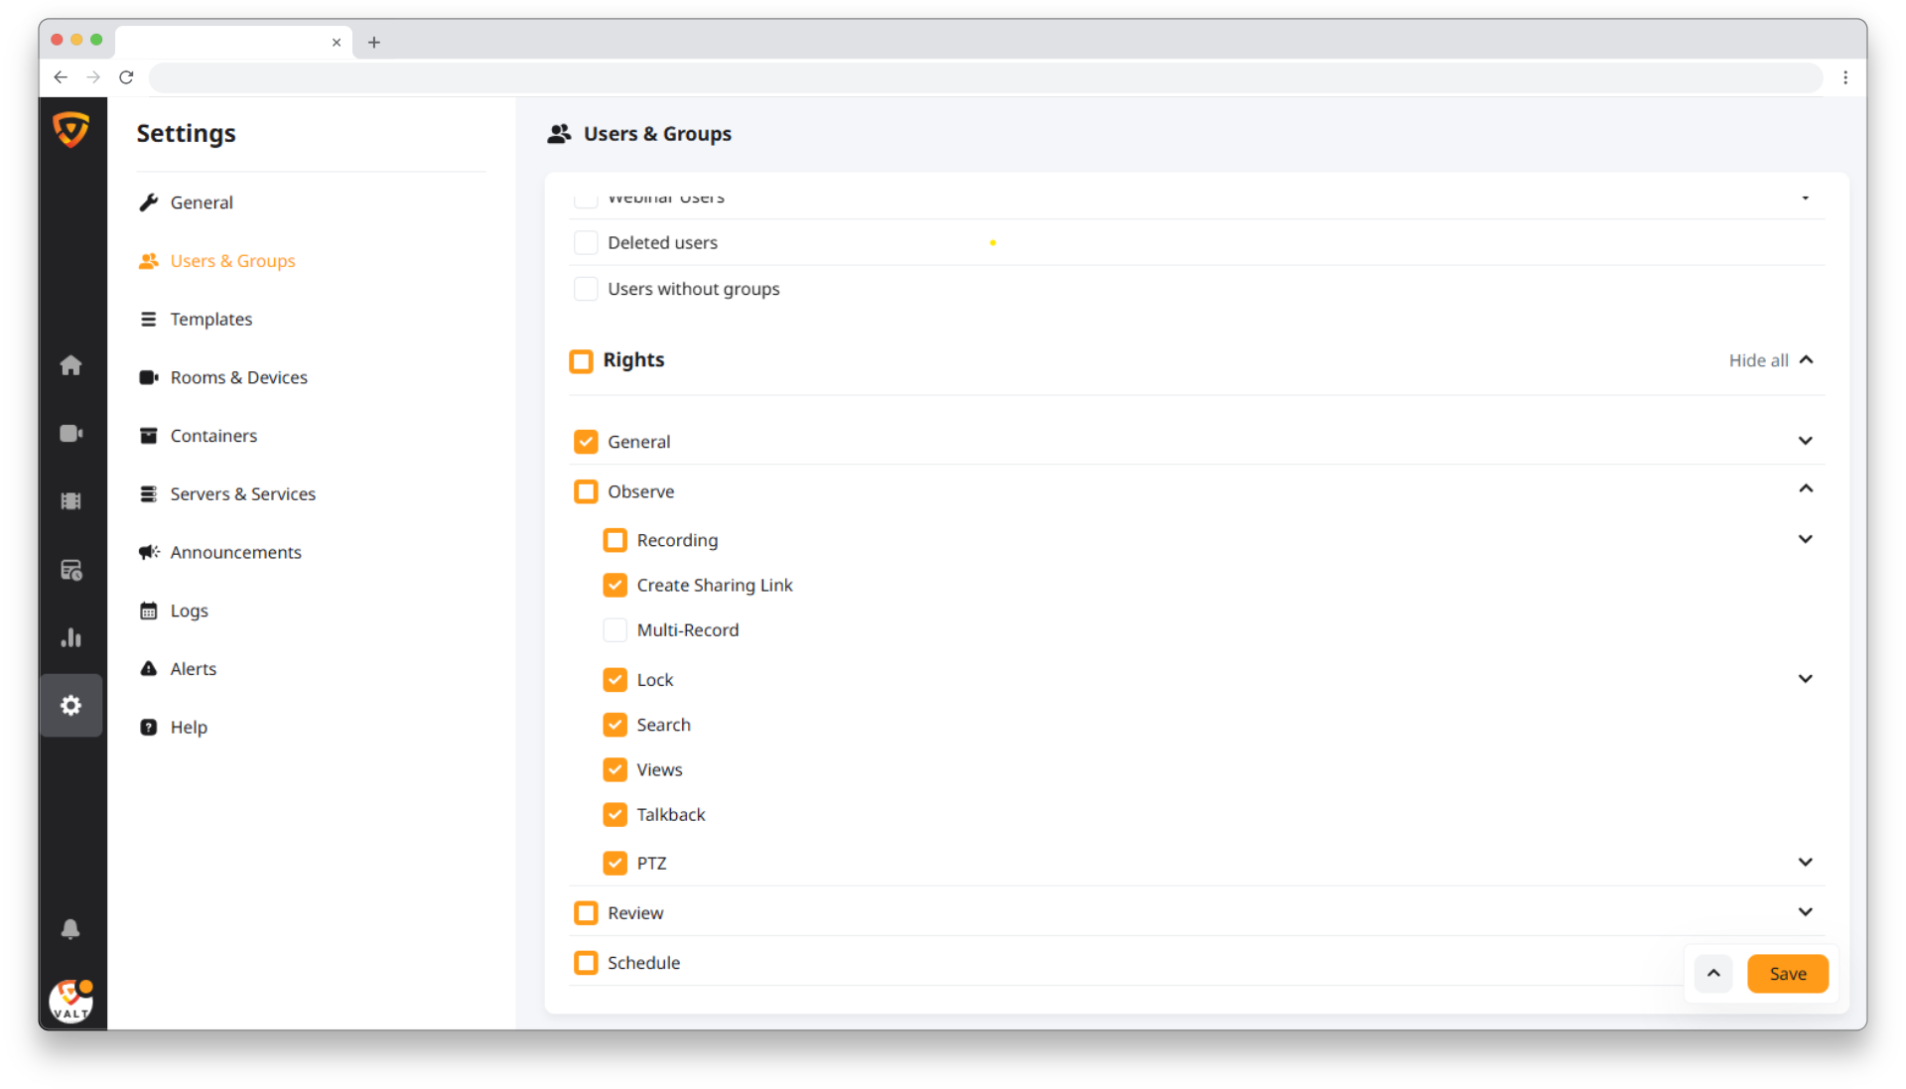Expand the Review section chevron
The width and height of the screenshot is (1906, 1089).
(1806, 912)
